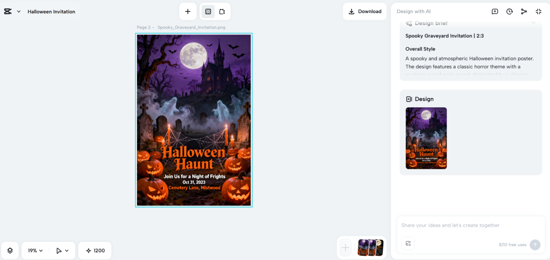Click the add element plus button
Viewport: 550px width, 260px height.
[x=188, y=11]
